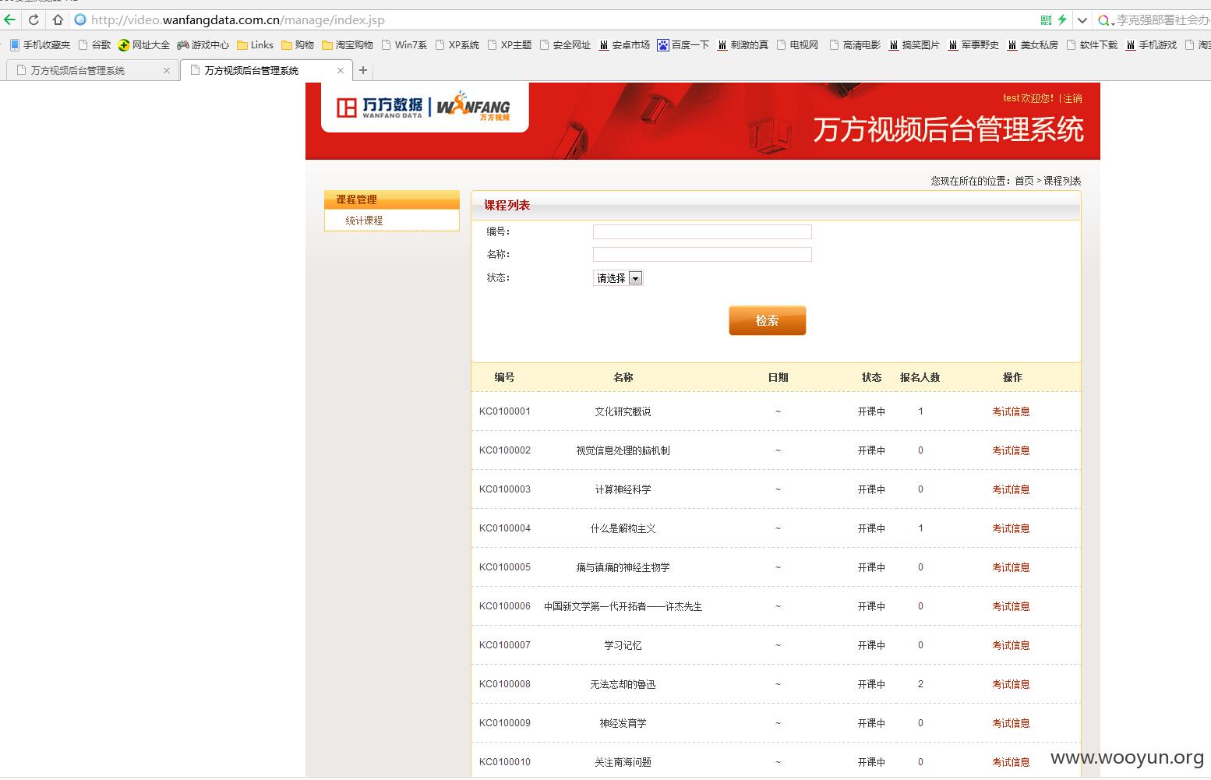
Task: Open the 刺激的真 bookmark
Action: click(x=743, y=45)
